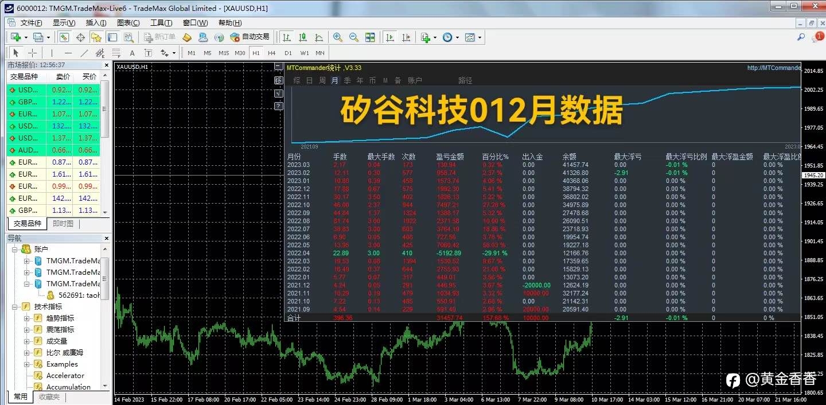Viewport: 826px width, 405px height.
Task: Select 年 tab in MTCommander panel
Action: coord(360,80)
